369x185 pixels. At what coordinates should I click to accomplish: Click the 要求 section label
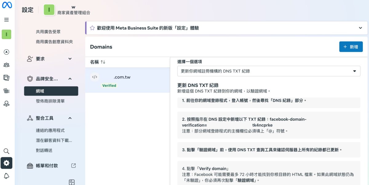tap(40, 59)
